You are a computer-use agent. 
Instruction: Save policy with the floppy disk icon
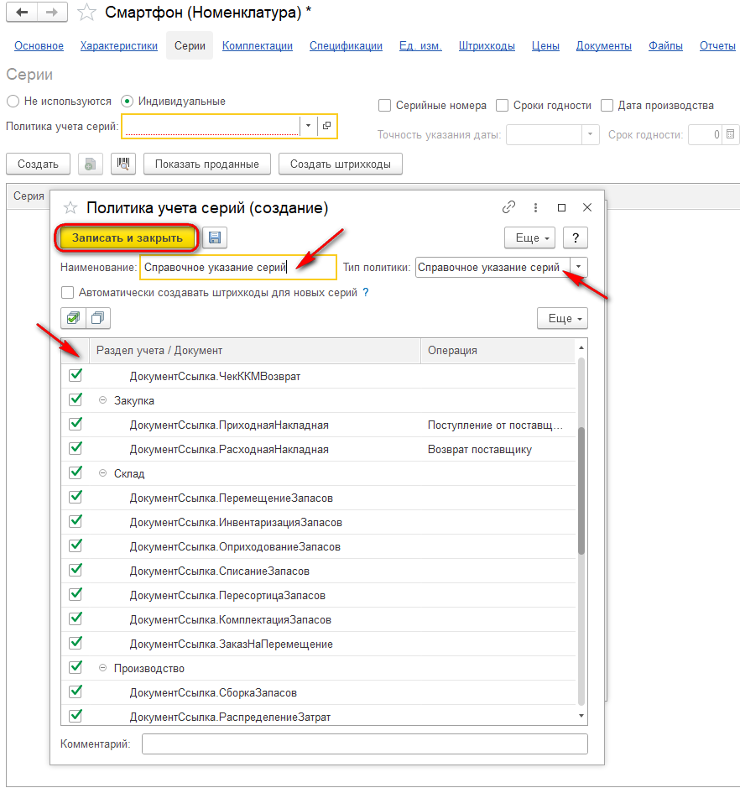(215, 237)
